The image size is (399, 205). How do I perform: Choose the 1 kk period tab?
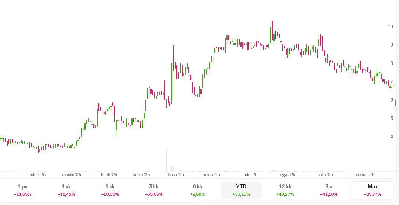point(110,190)
